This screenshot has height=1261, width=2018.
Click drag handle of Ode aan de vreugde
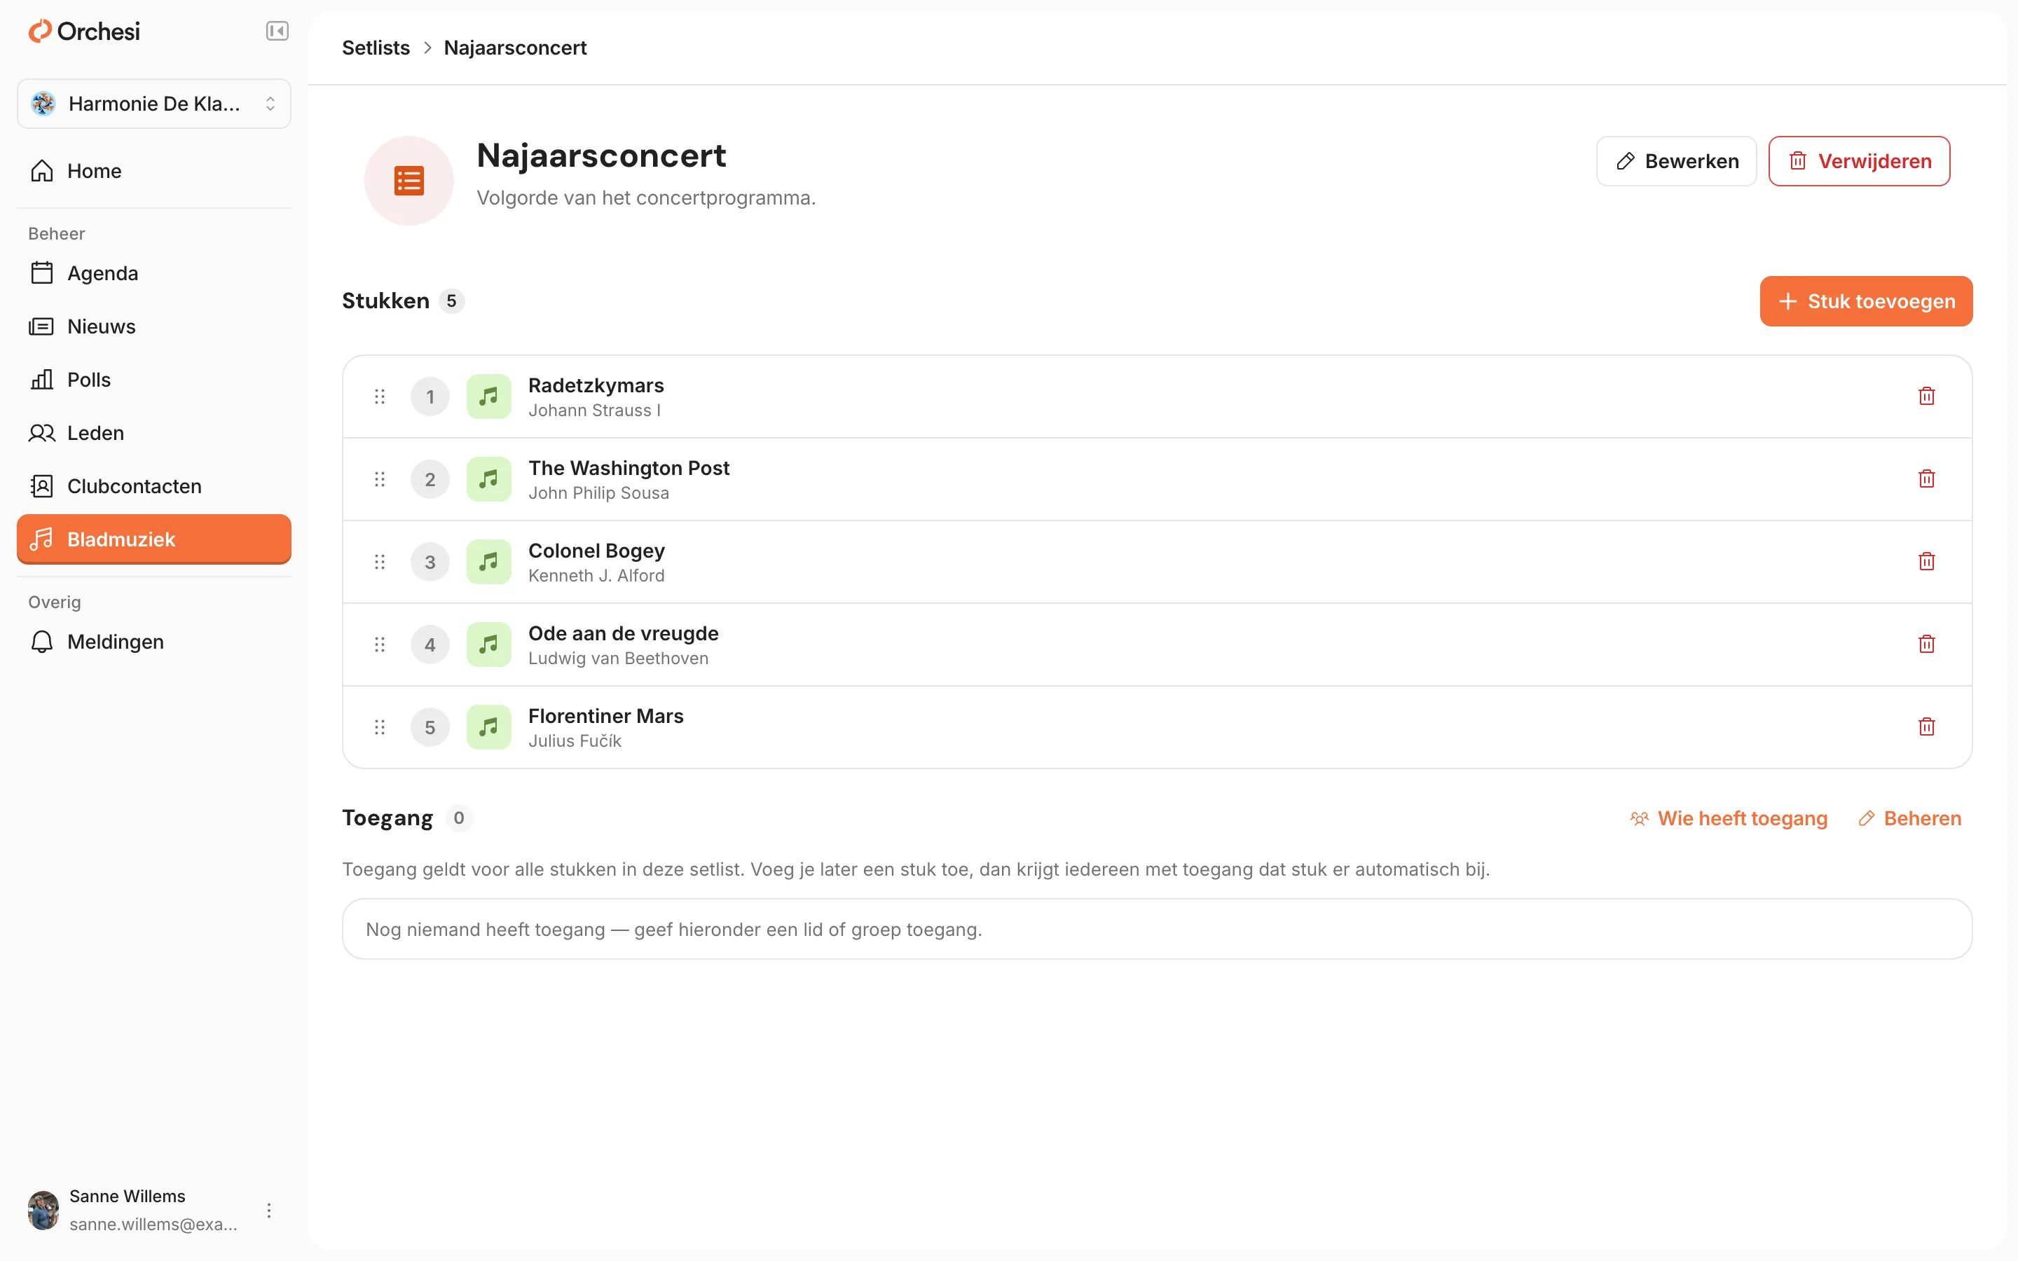click(x=379, y=644)
